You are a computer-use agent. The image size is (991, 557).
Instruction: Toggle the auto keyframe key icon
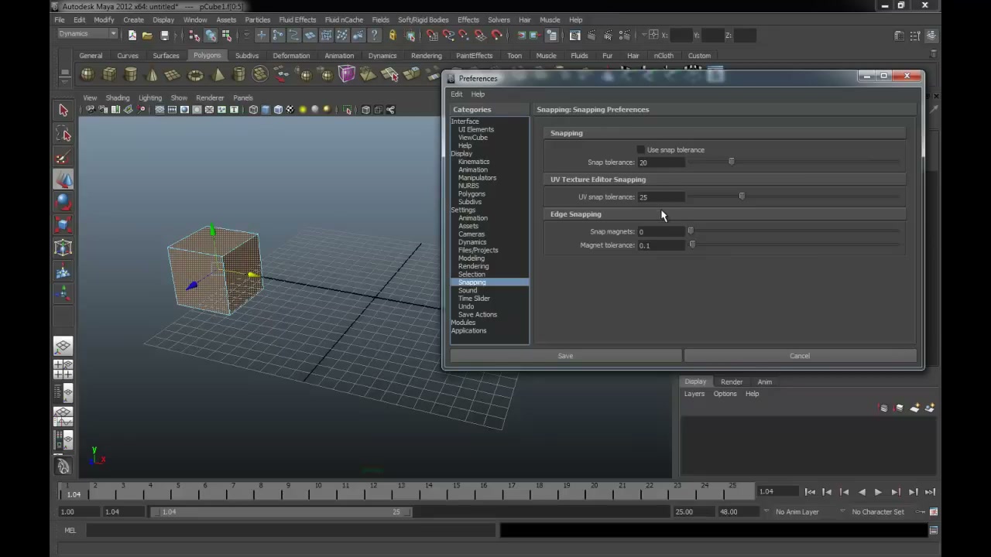click(921, 511)
